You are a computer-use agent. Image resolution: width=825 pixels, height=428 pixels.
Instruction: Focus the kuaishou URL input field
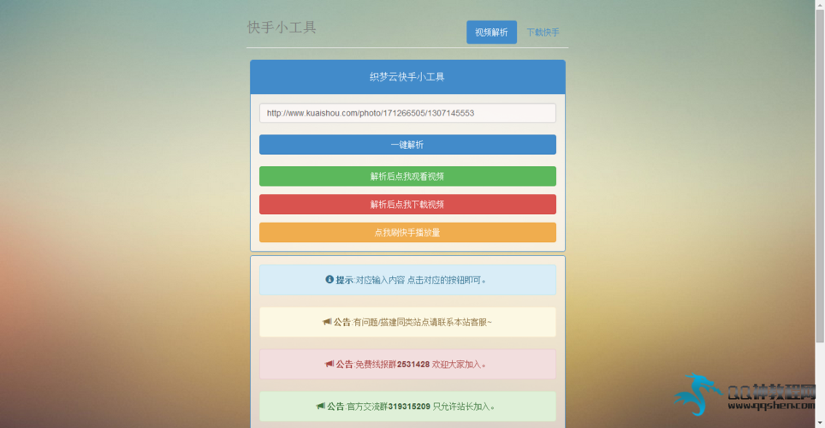407,113
